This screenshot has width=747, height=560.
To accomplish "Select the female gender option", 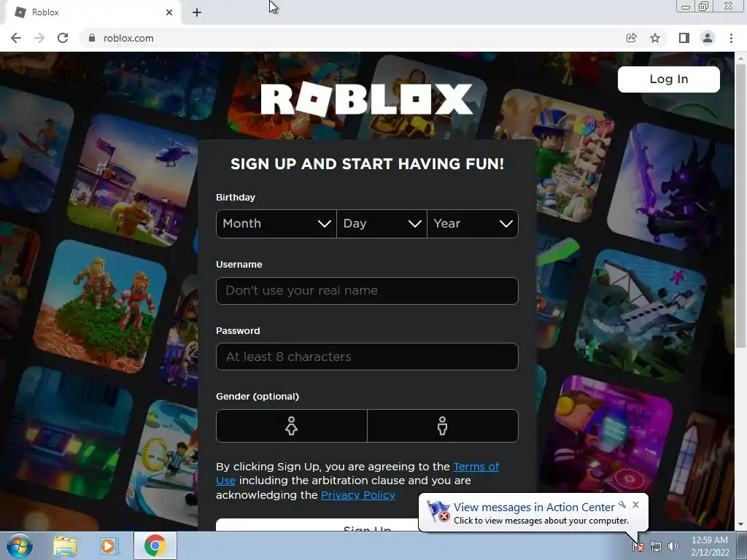I will tap(292, 426).
